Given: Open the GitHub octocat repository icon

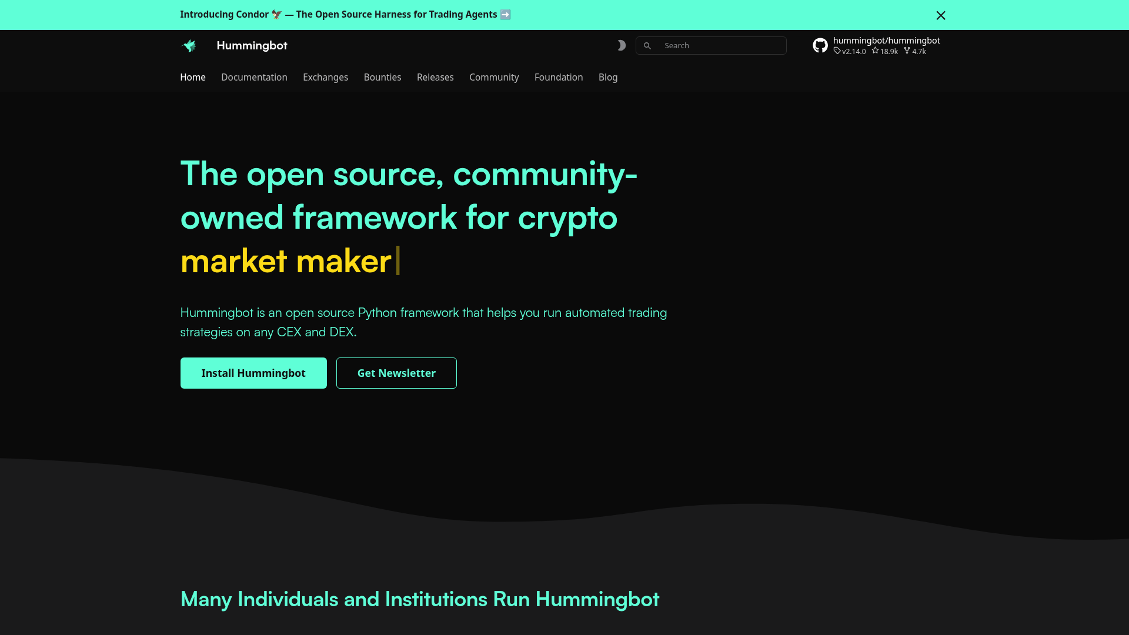Looking at the screenshot, I should (x=820, y=45).
